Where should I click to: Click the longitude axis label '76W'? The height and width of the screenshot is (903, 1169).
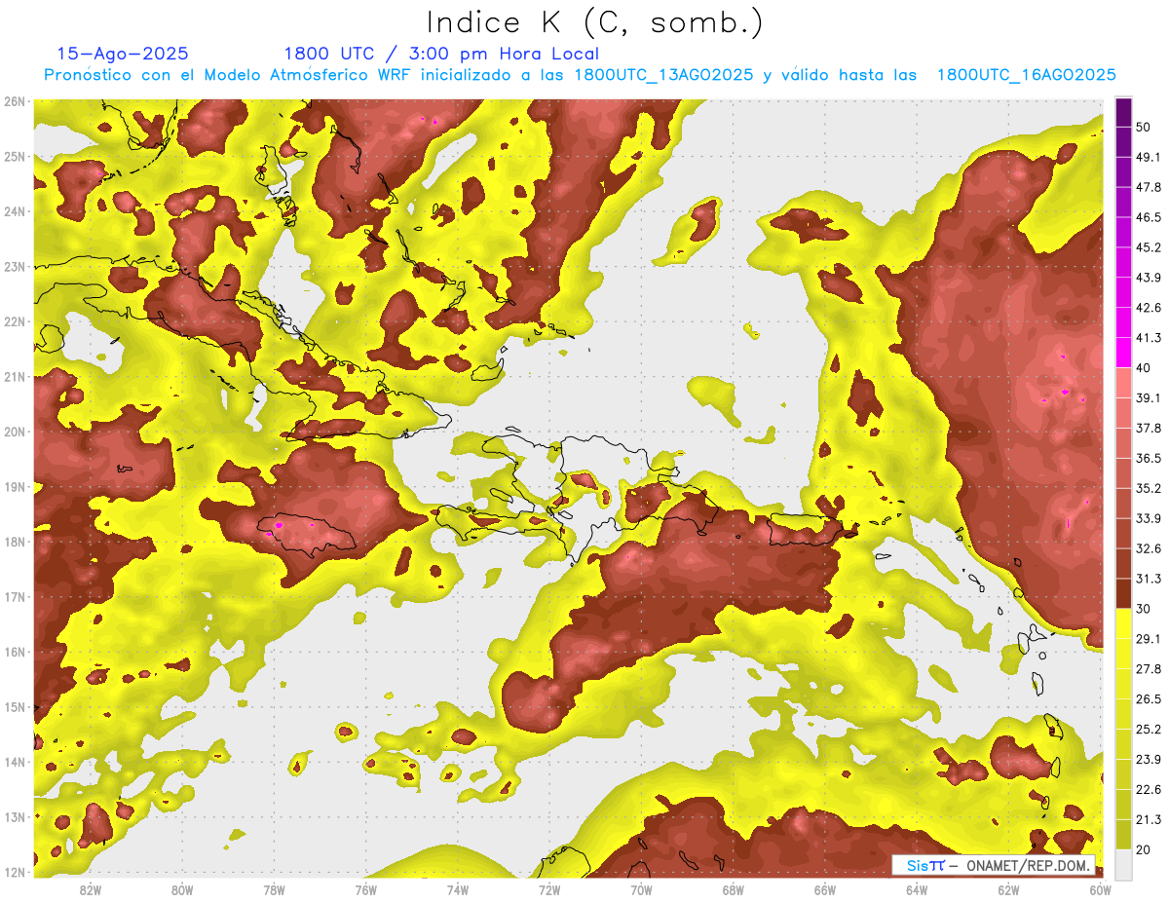tap(365, 889)
